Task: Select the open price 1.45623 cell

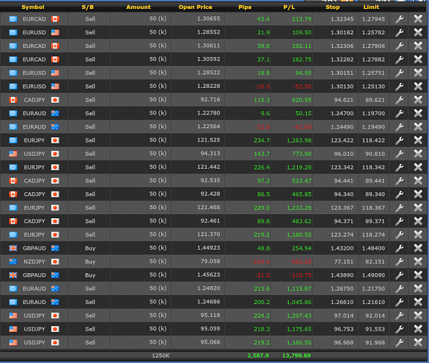Action: 209,275
